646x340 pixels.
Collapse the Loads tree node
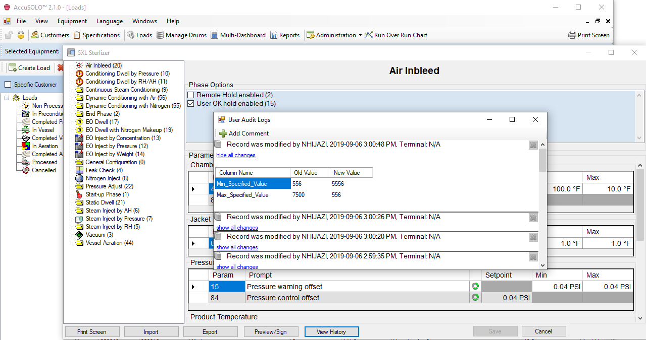click(x=8, y=98)
